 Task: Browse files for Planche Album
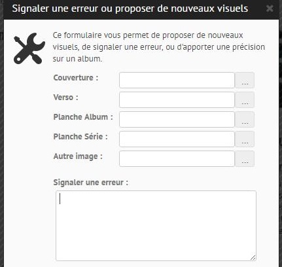[x=245, y=120]
